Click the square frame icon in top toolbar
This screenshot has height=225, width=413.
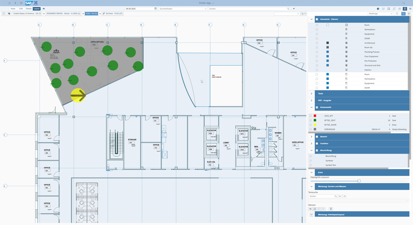tap(389, 9)
